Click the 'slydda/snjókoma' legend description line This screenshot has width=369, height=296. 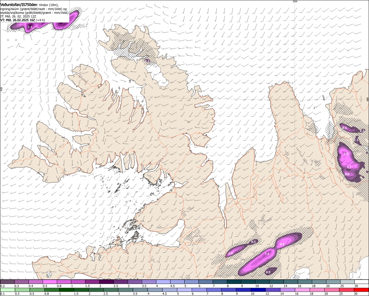[x=34, y=13]
